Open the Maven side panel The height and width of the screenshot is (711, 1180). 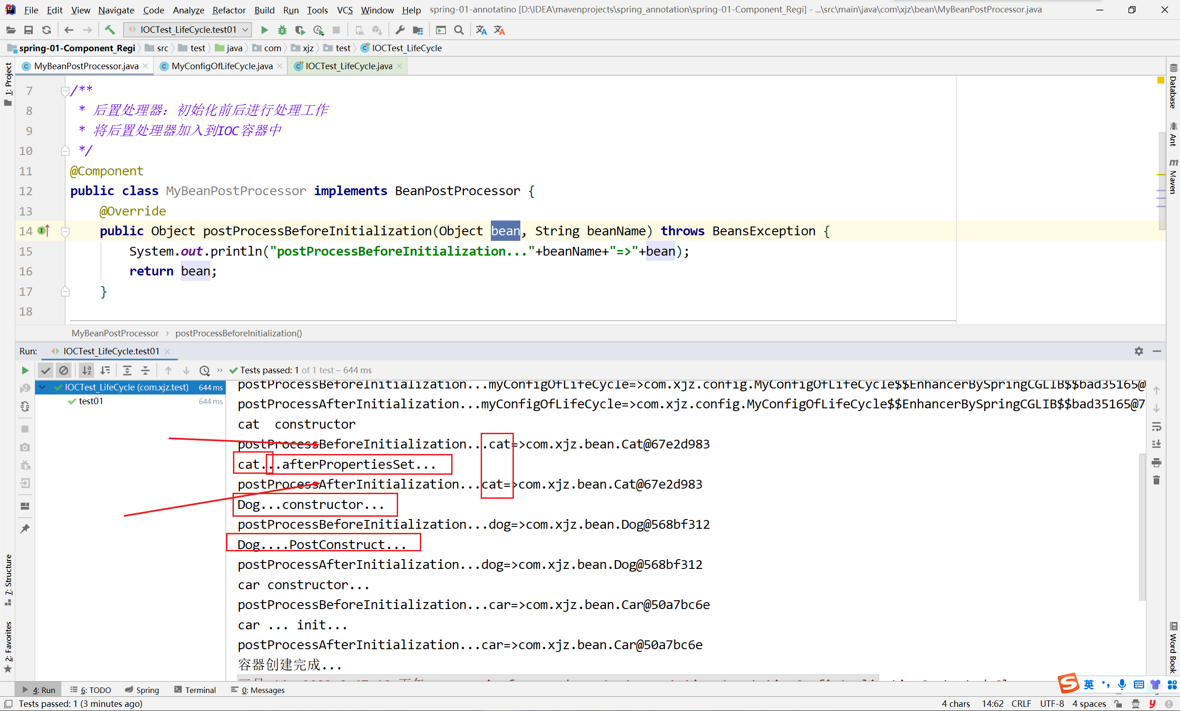coord(1173,176)
